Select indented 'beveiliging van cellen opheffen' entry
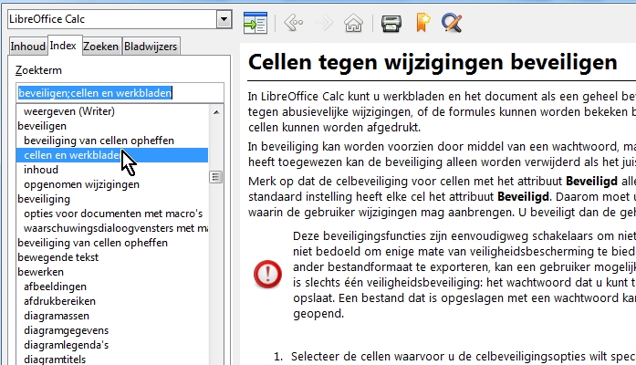The width and height of the screenshot is (636, 365). tap(99, 141)
